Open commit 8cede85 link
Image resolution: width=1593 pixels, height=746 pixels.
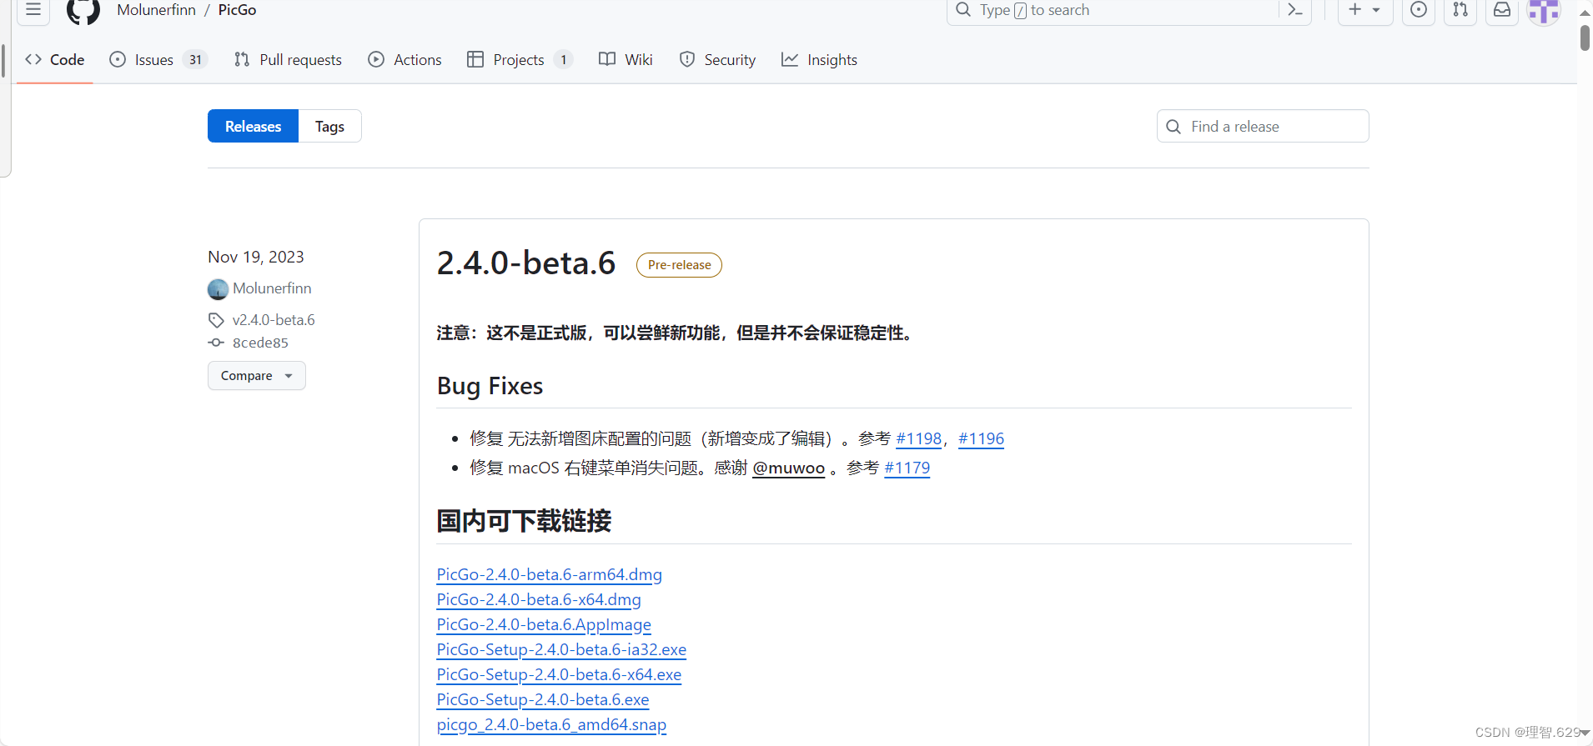(x=260, y=343)
